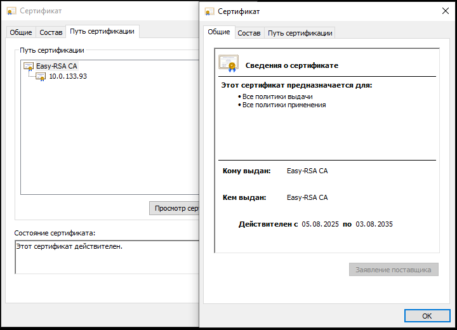Click the Заявление поставщика button

point(394,270)
